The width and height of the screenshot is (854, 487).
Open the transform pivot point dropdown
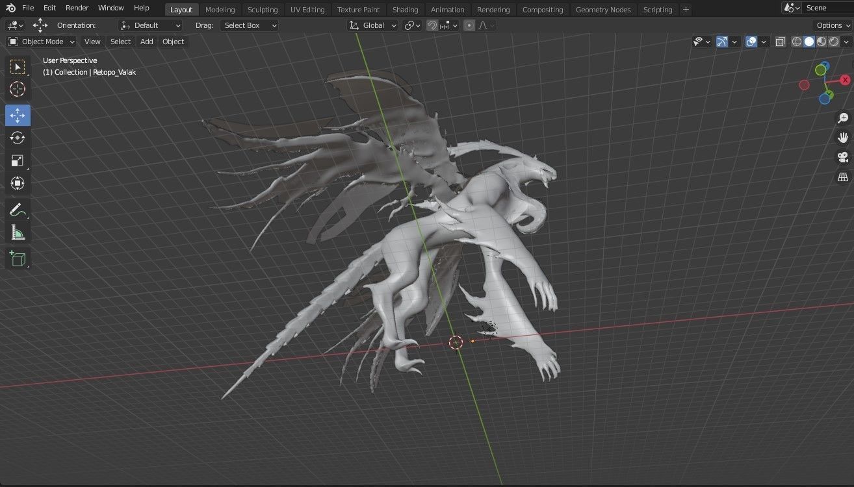click(x=413, y=25)
